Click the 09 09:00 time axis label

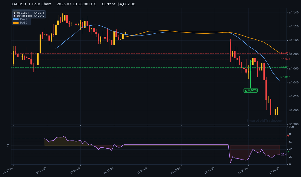pyautogui.click(x=42, y=170)
